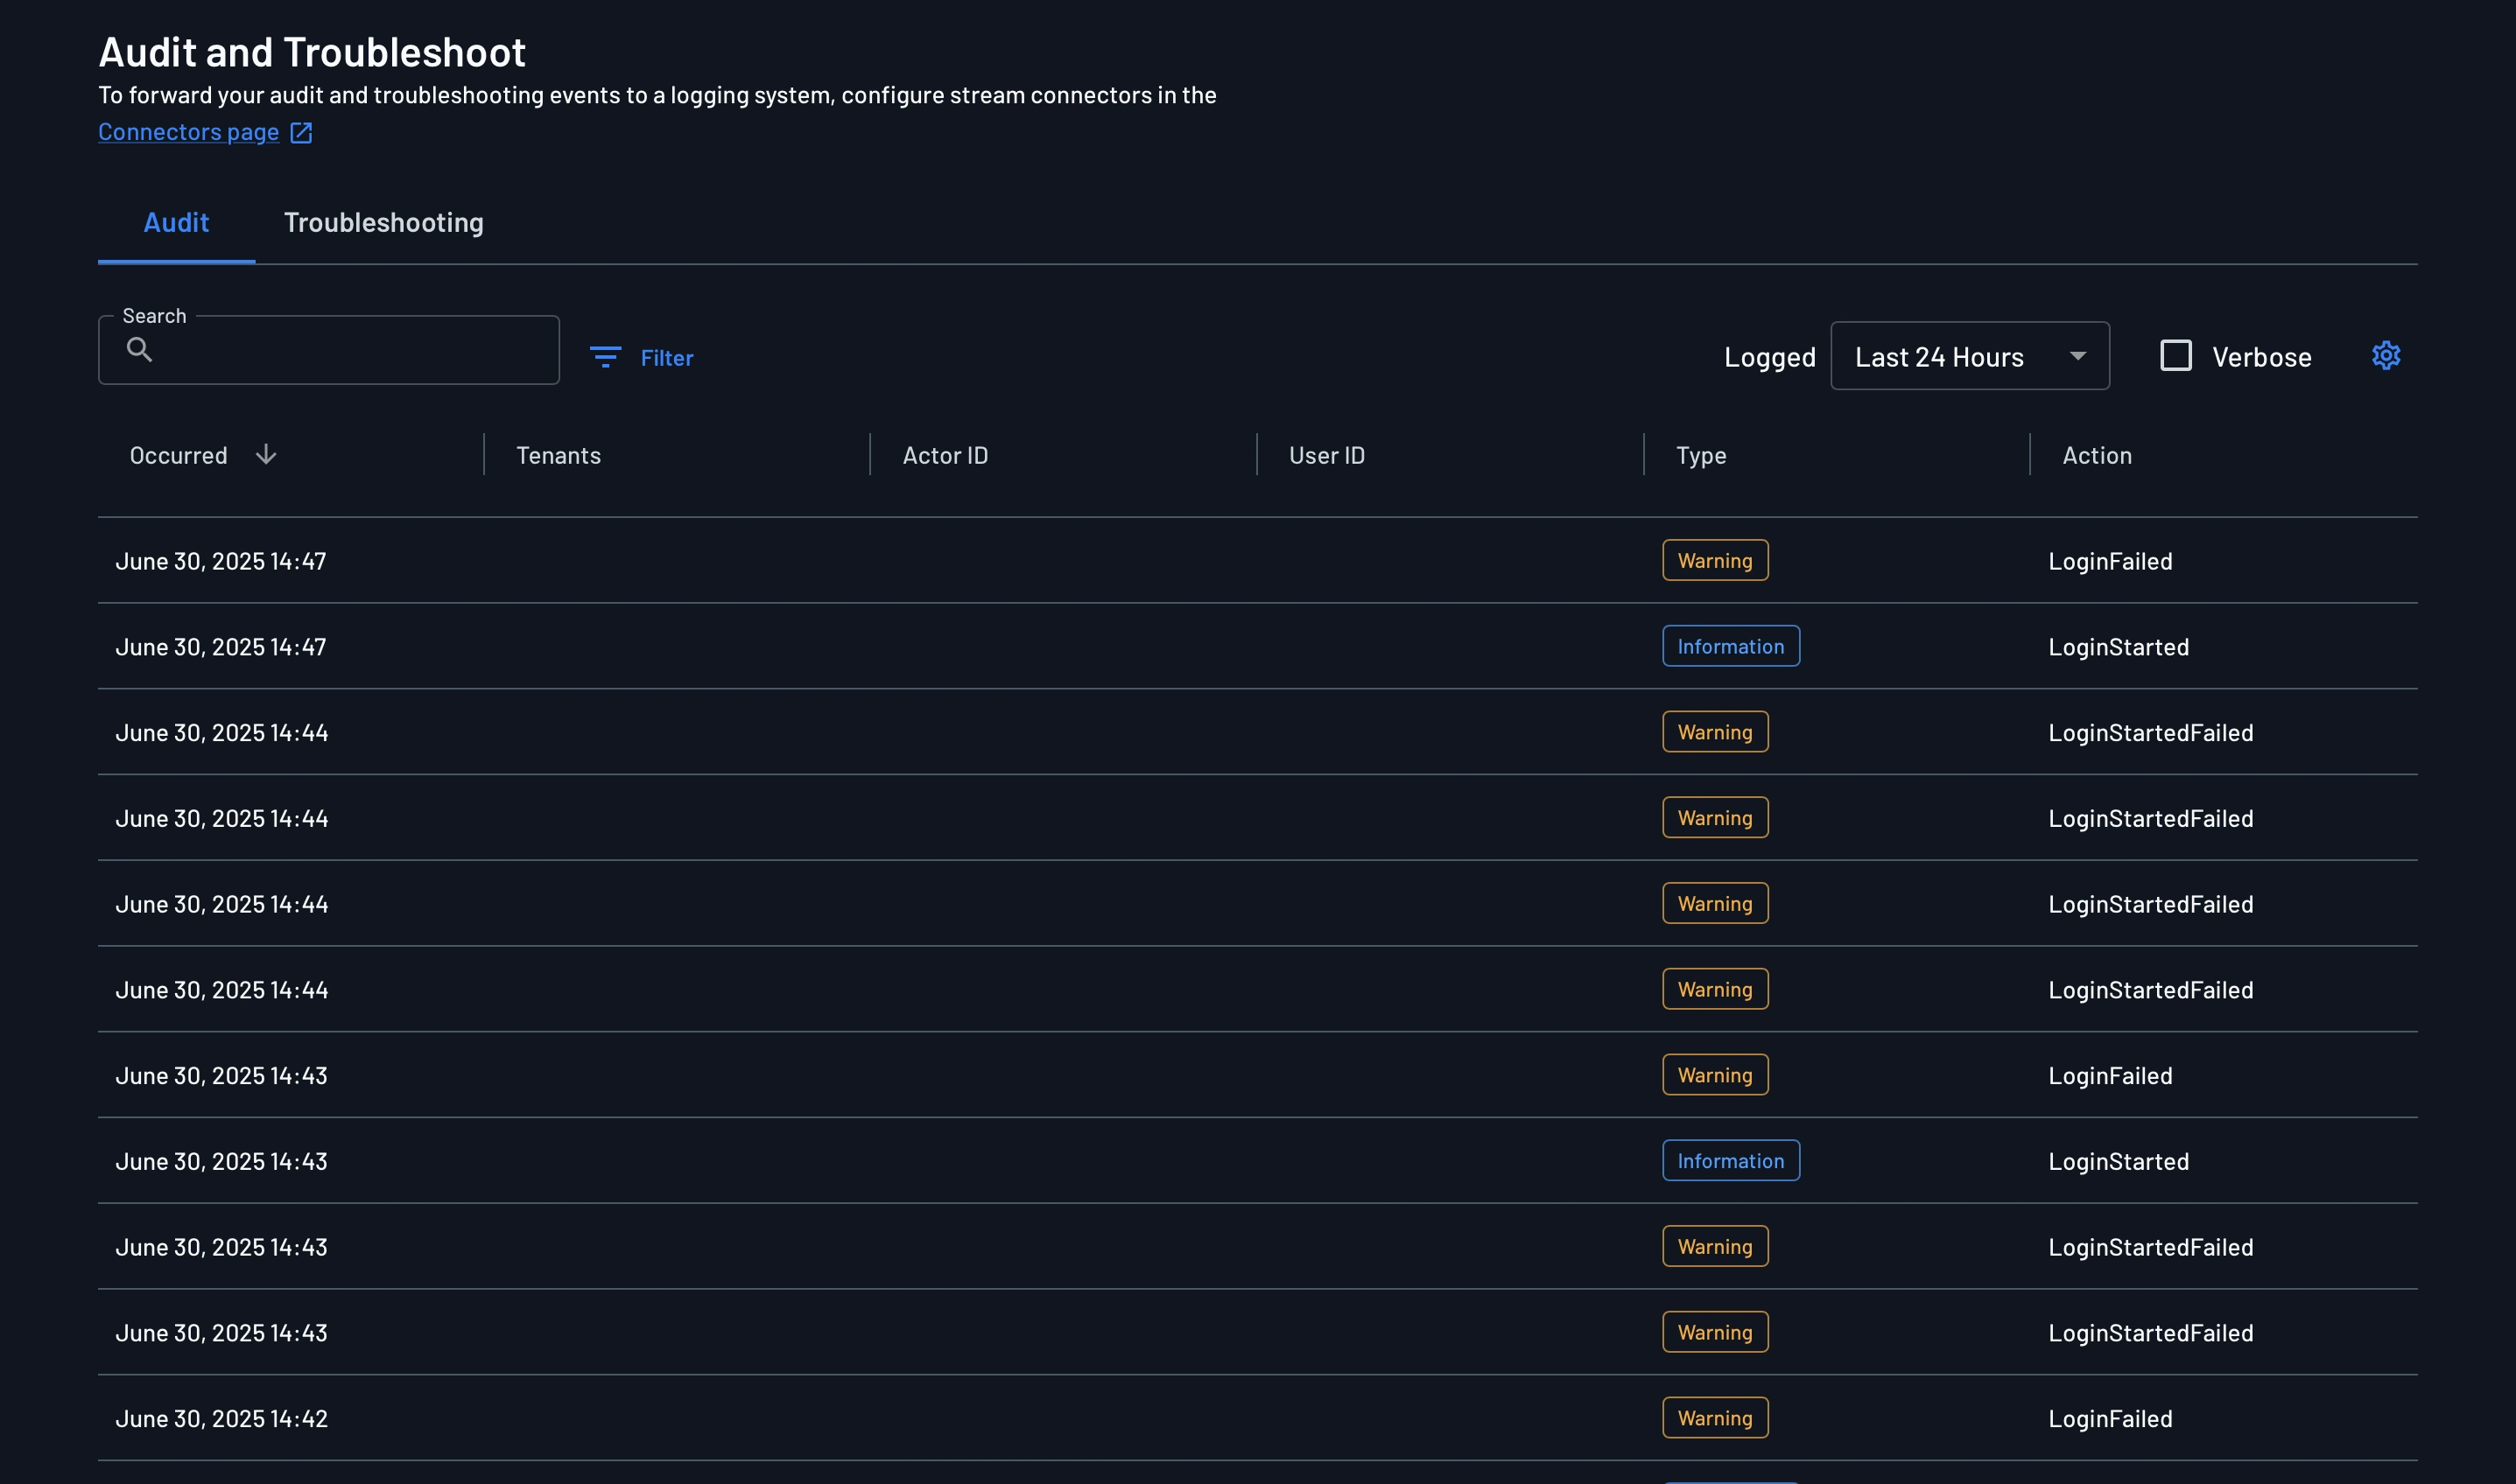The height and width of the screenshot is (1484, 2516).
Task: Click the Action column header
Action: click(x=2097, y=456)
